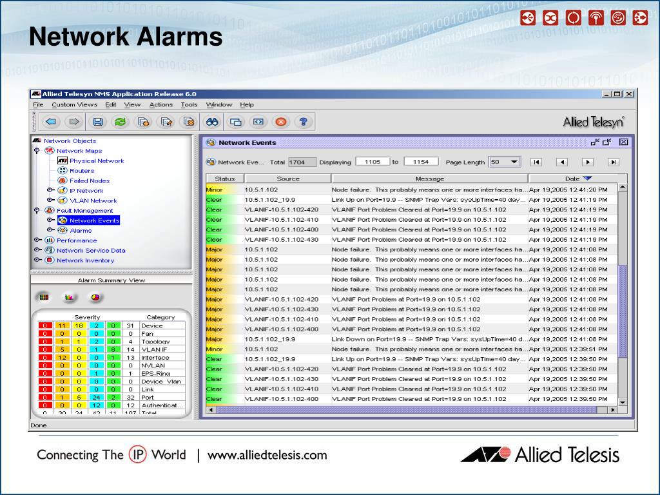This screenshot has height=495, width=660.
Task: Click the toolbar icon left of the stop icon
Action: pyautogui.click(x=258, y=122)
